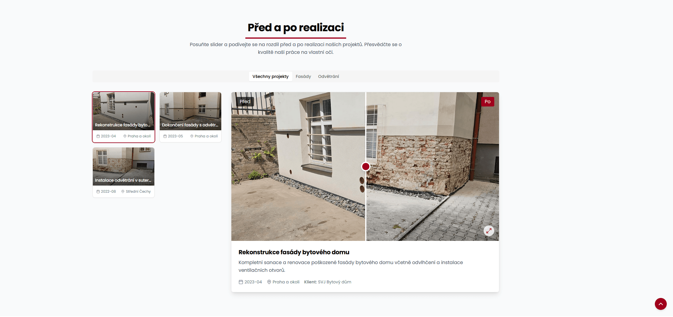The height and width of the screenshot is (317, 673).
Task: Click the calendar icon beside 2023-04 in details
Action: click(241, 282)
